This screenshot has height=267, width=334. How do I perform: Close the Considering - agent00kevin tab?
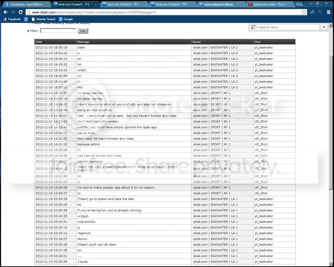pos(47,4)
